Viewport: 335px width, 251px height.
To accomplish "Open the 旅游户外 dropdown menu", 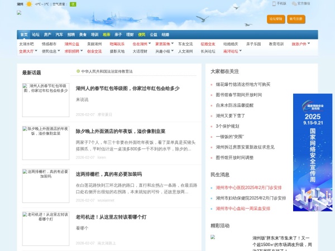I will pyautogui.click(x=308, y=44).
